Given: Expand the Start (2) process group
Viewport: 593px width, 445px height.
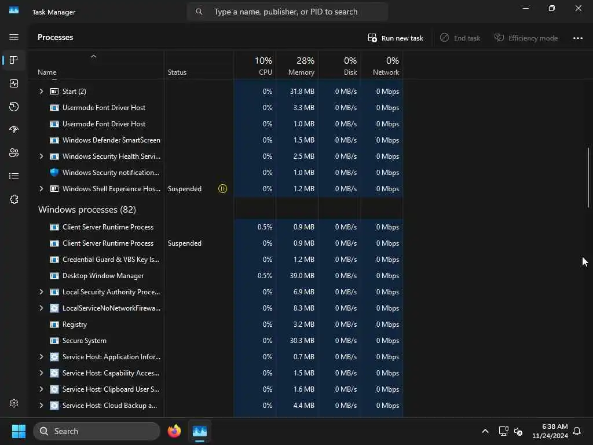Looking at the screenshot, I should coord(41,91).
